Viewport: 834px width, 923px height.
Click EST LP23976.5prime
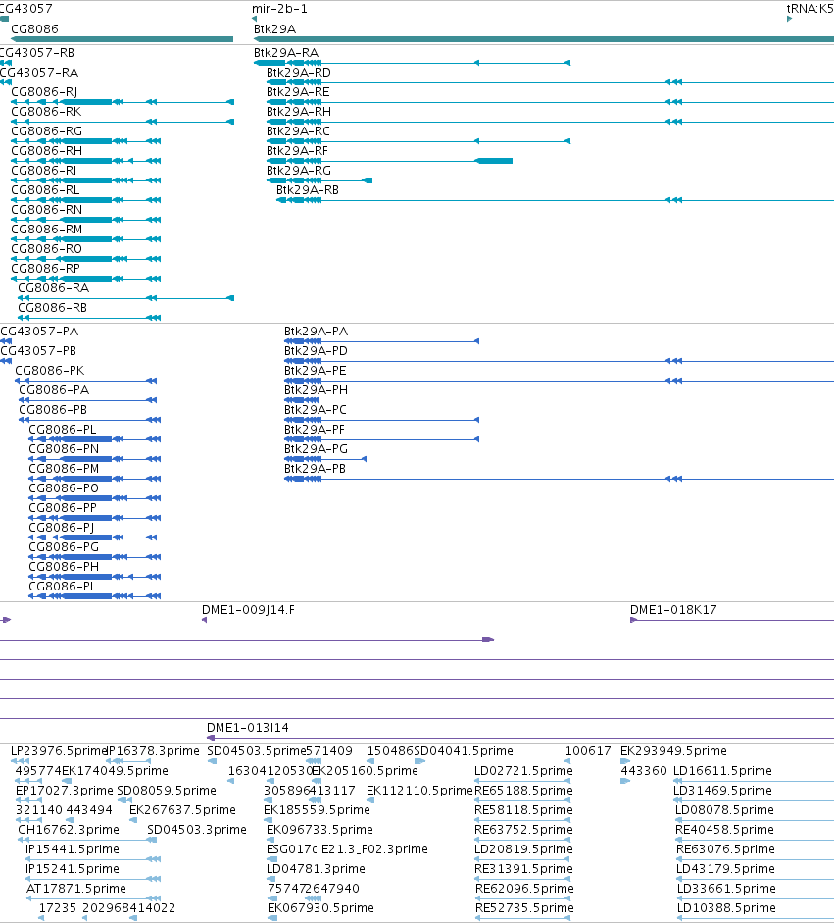point(59,751)
